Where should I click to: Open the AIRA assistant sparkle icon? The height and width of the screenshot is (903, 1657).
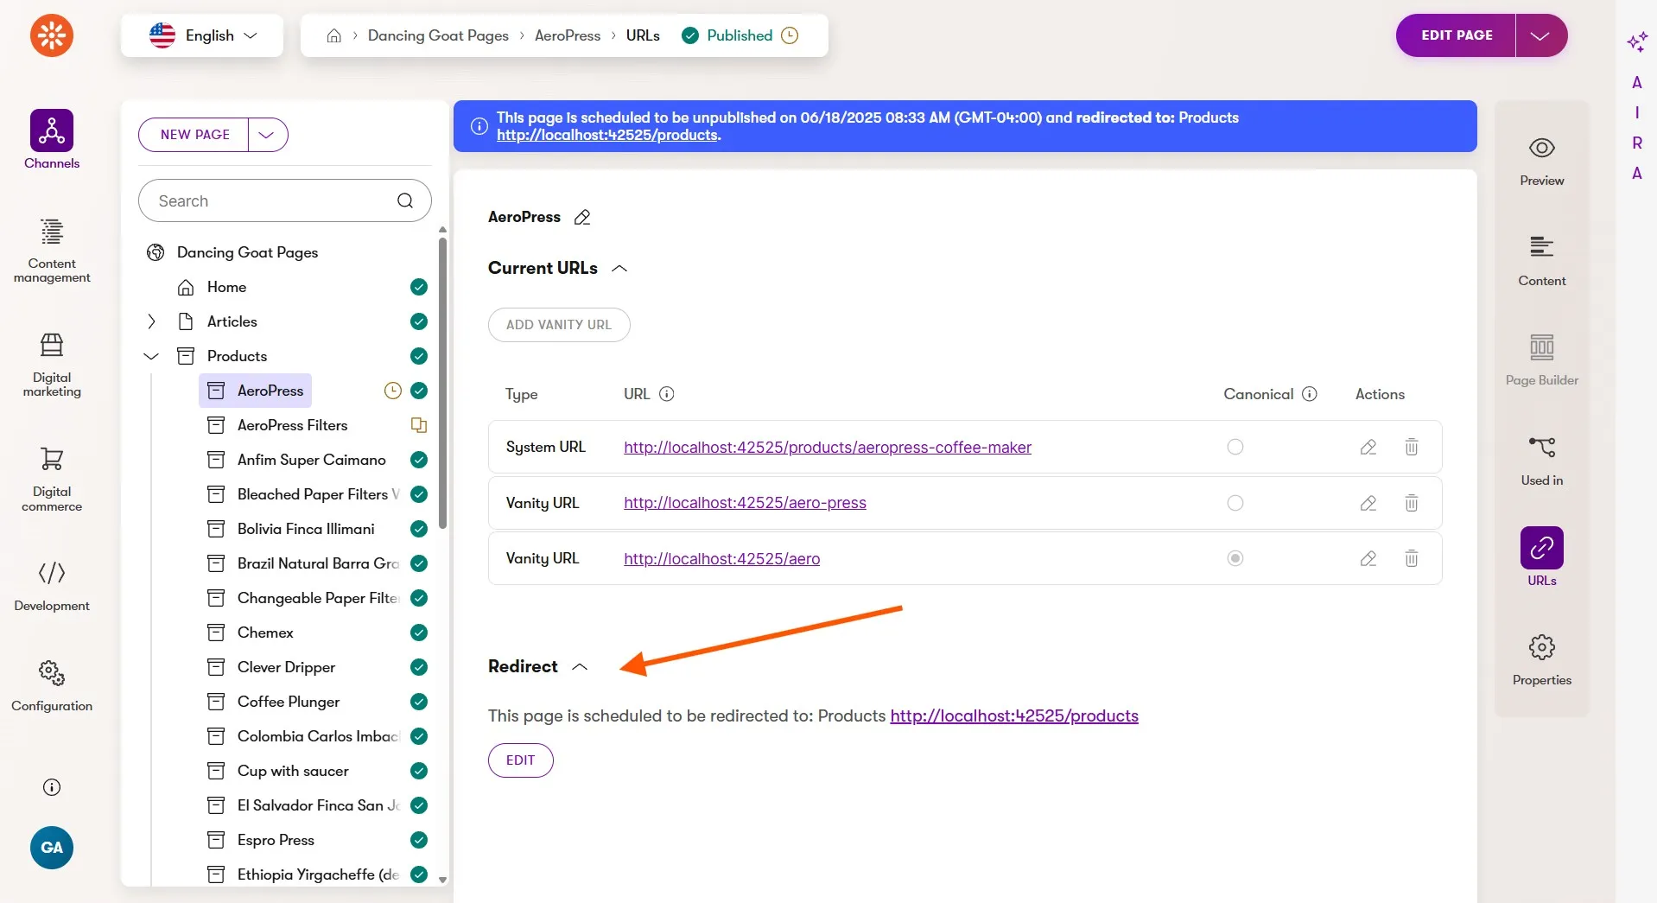pyautogui.click(x=1636, y=41)
